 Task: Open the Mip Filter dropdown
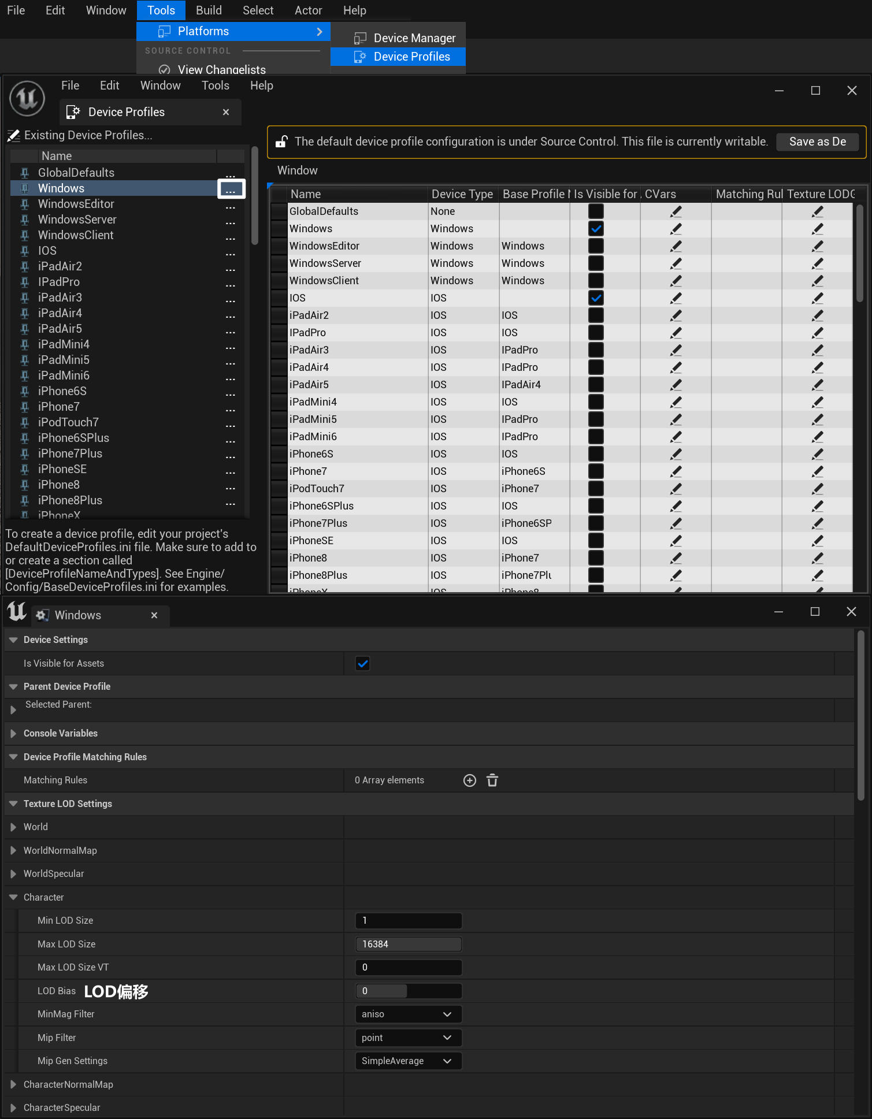coord(408,1038)
